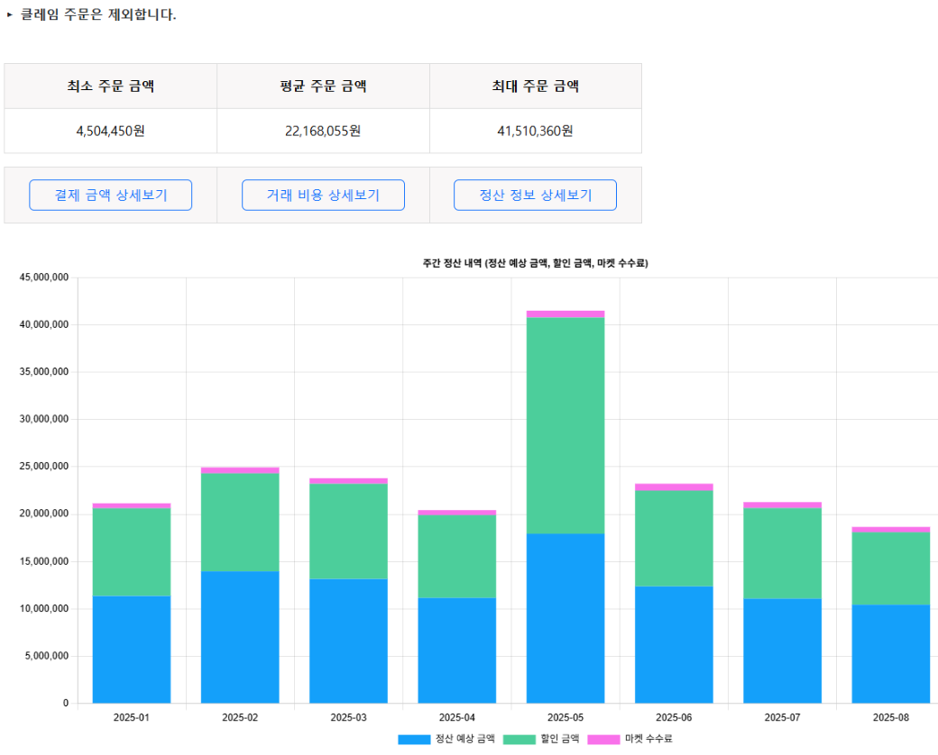
Task: Click the green bar segment for 2025-07
Action: [783, 553]
